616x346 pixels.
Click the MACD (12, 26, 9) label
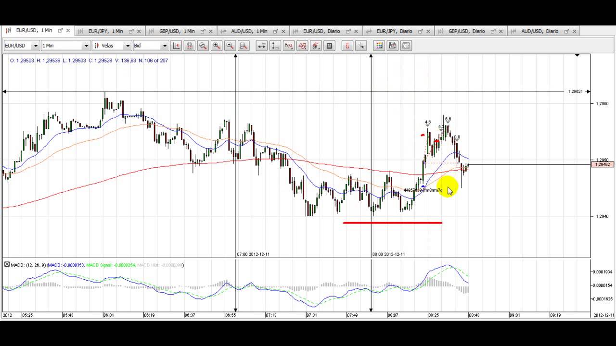28,265
